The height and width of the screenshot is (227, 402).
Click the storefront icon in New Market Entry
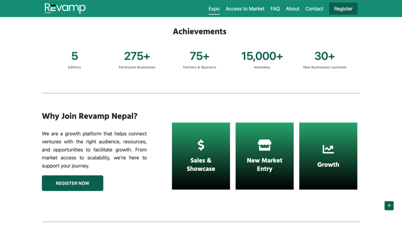tap(265, 145)
